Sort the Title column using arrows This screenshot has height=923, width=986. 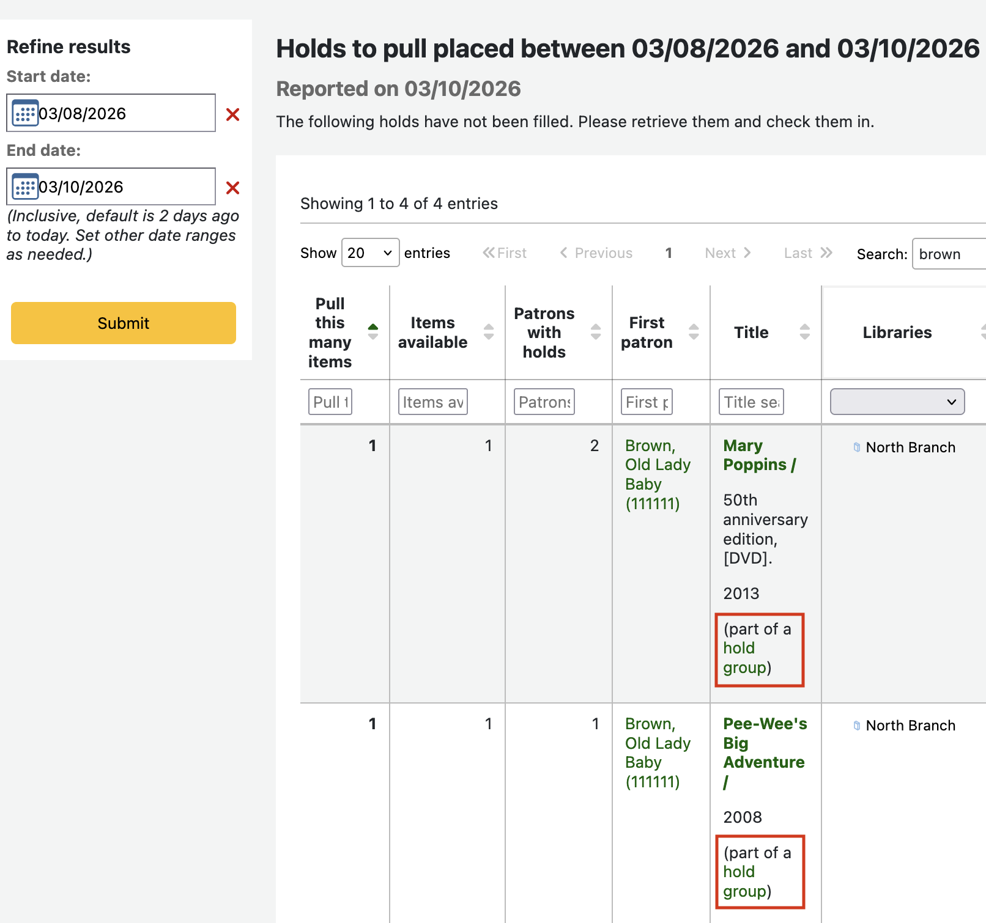pos(804,332)
